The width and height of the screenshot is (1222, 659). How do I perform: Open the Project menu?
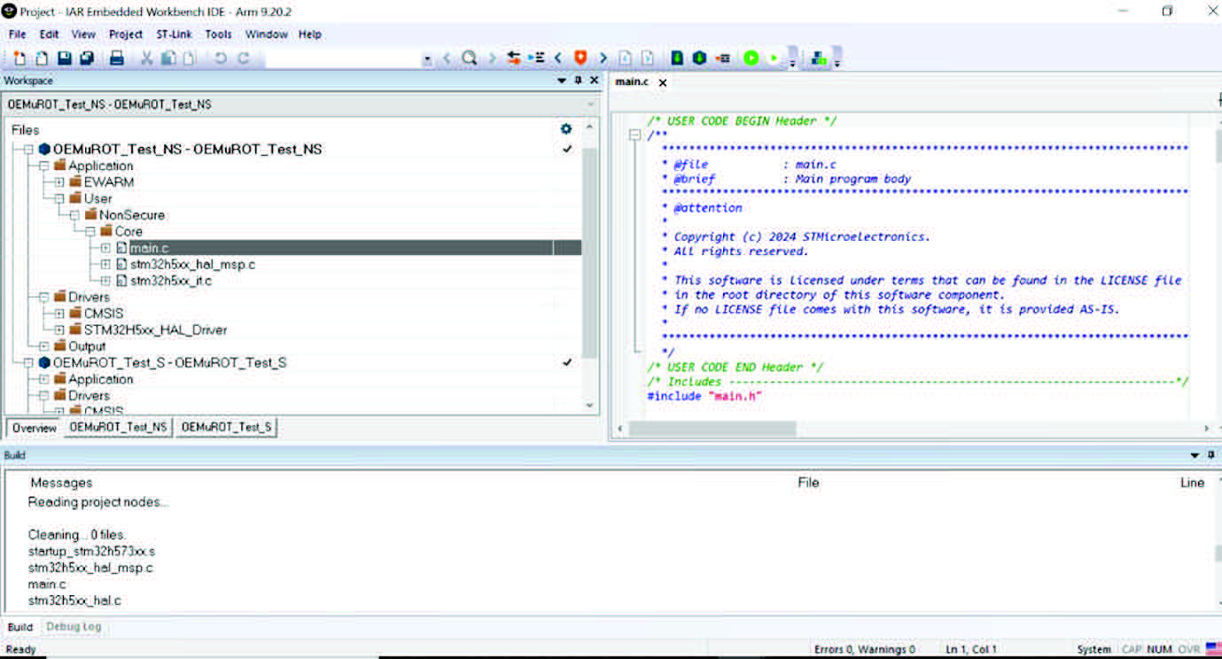(126, 35)
